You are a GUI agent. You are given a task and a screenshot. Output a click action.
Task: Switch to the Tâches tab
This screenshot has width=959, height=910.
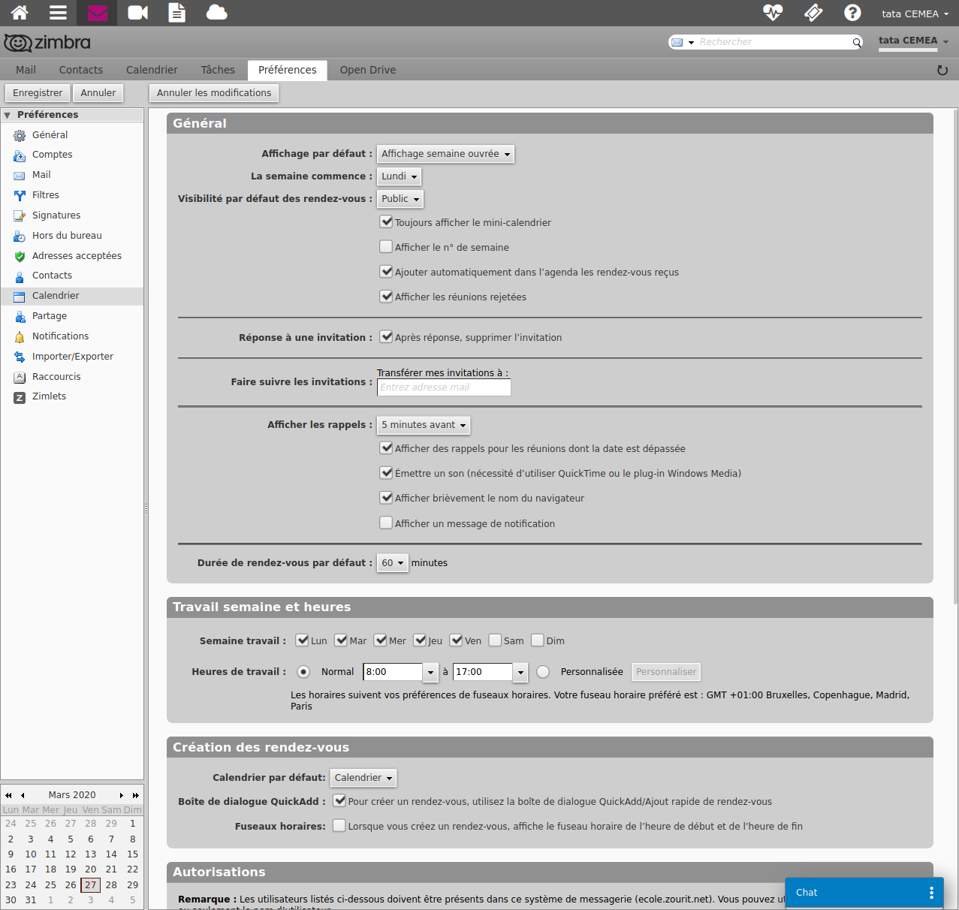click(x=218, y=70)
